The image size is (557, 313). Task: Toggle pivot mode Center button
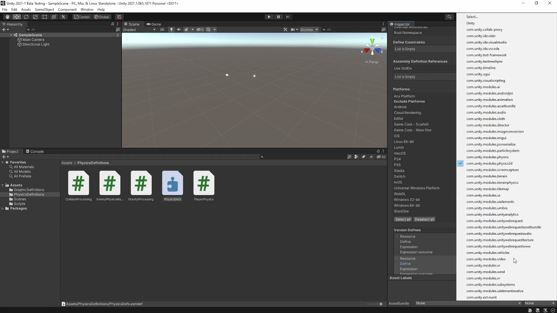point(82,17)
